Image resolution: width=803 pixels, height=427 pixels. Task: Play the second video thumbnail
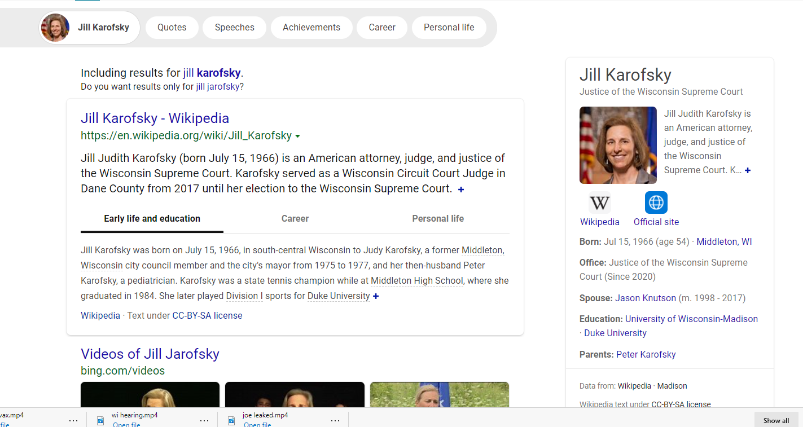click(295, 394)
